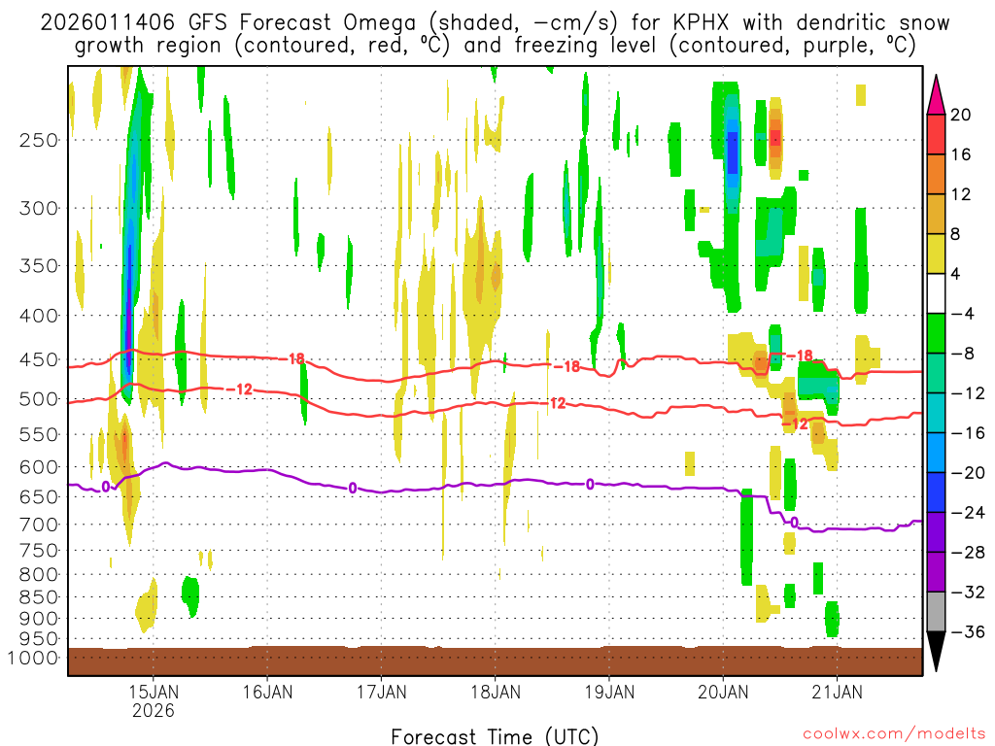Click the white color bar segment -4 to 4

936,293
